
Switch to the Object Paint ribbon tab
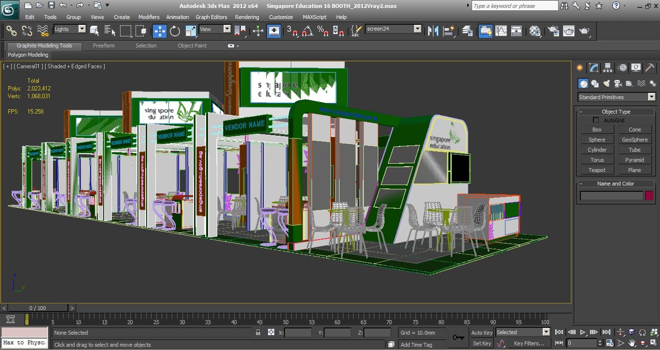click(192, 46)
